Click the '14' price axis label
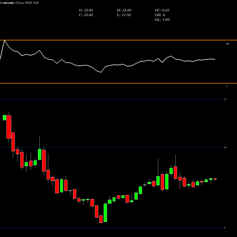The image size is (237, 237). tap(225, 147)
